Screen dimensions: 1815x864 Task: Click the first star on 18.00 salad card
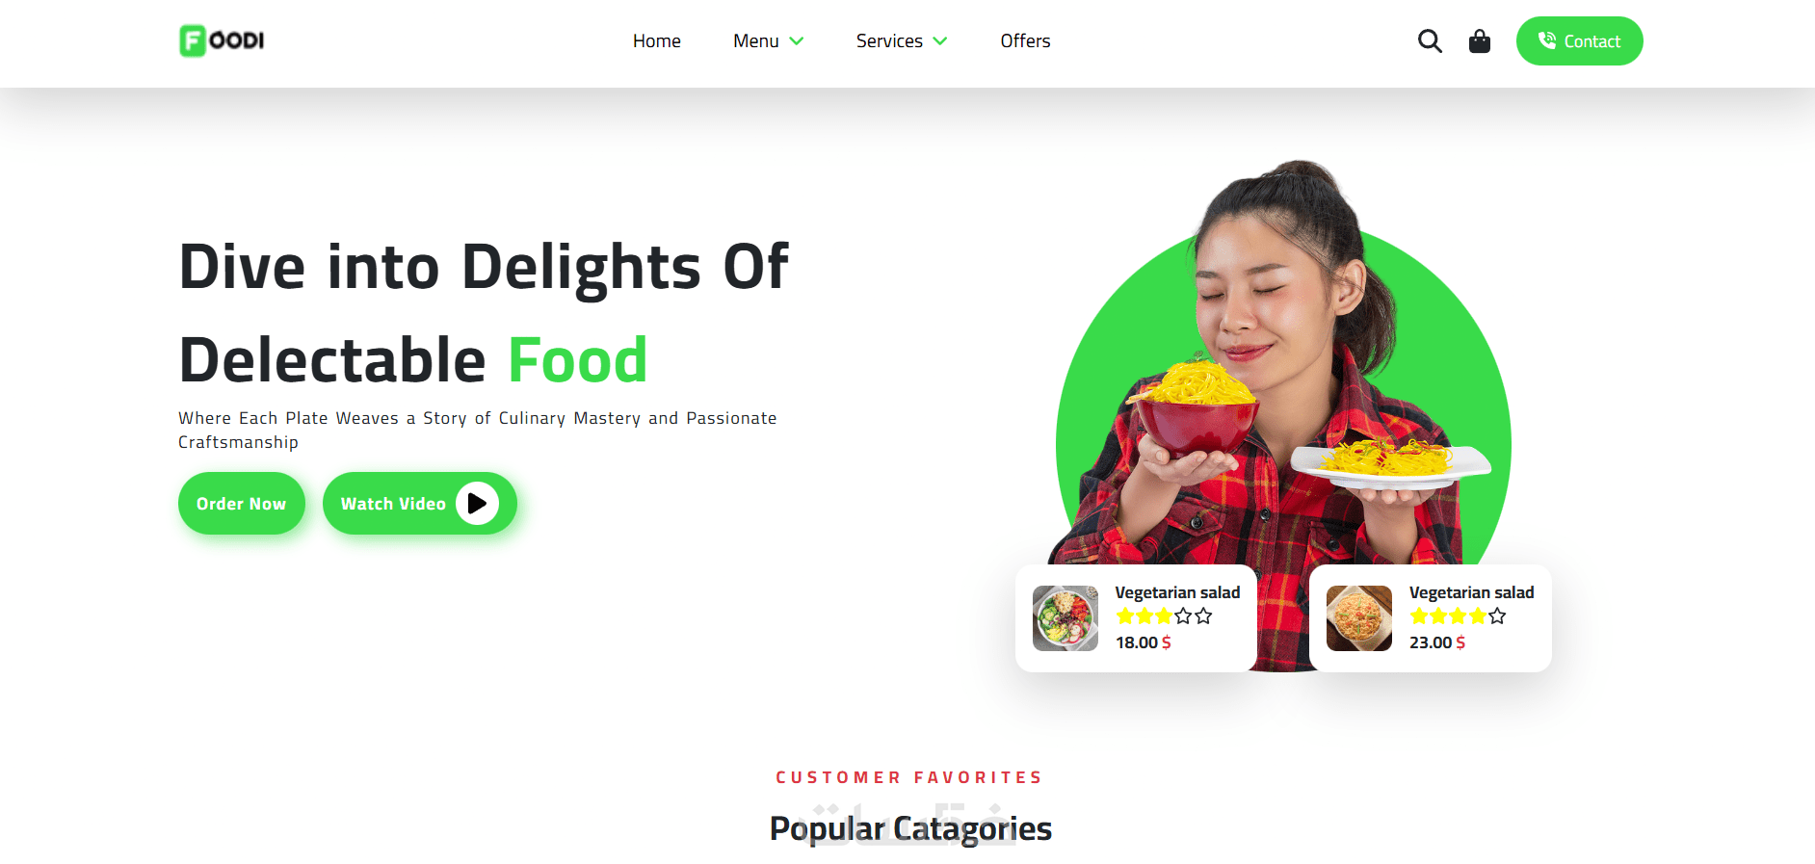tap(1124, 616)
